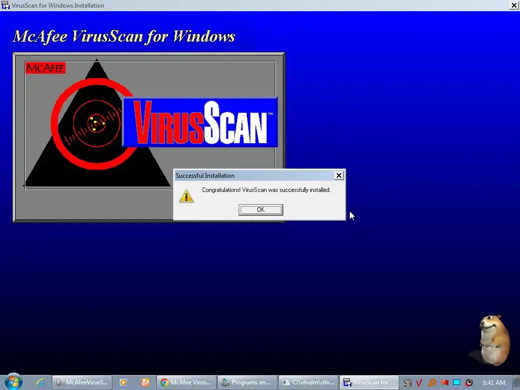The image size is (520, 390).
Task: Open the media player taskbar icon
Action: click(123, 382)
